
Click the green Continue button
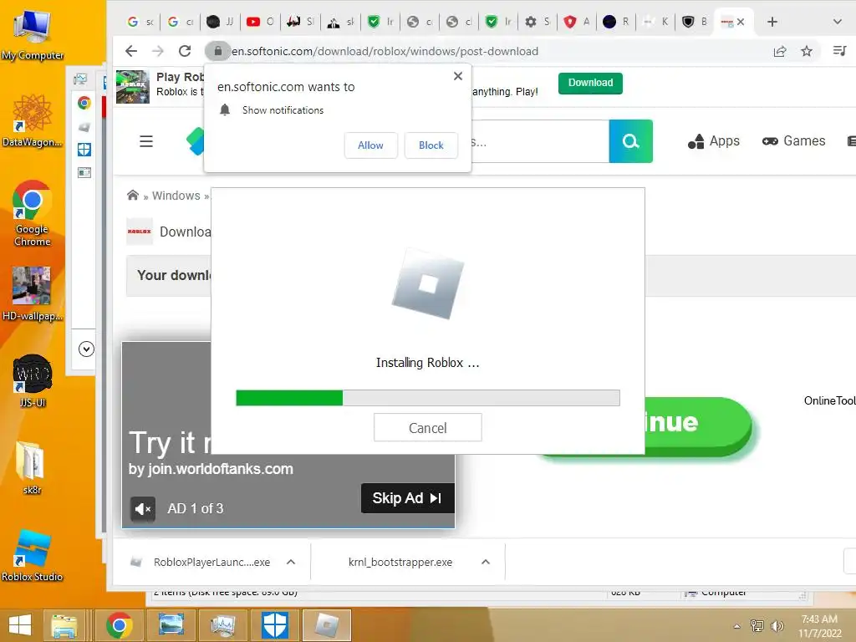699,425
